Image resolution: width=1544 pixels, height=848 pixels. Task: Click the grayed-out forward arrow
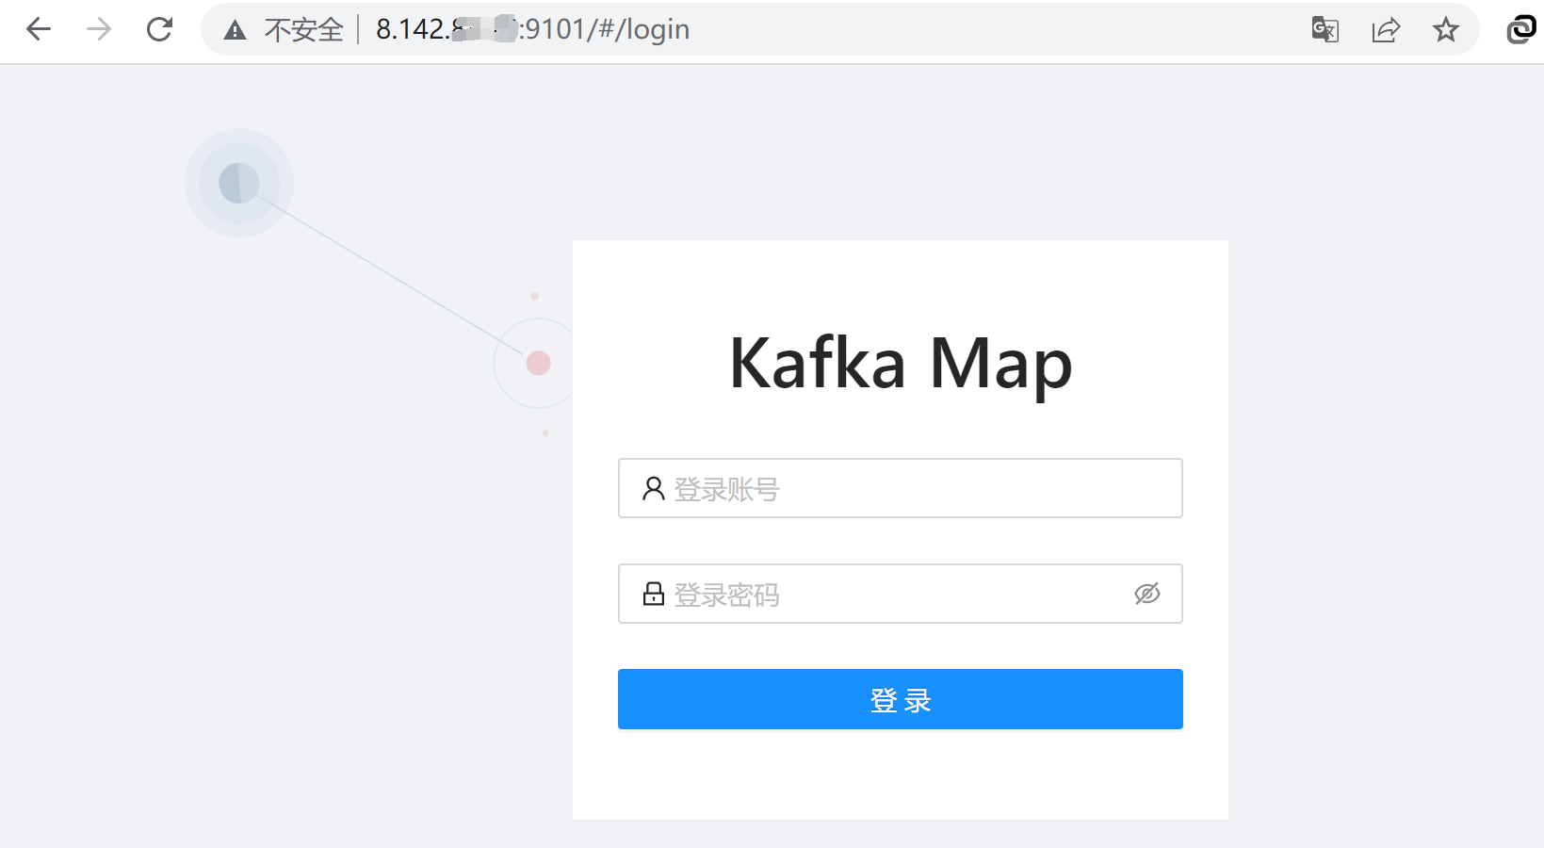[x=97, y=29]
